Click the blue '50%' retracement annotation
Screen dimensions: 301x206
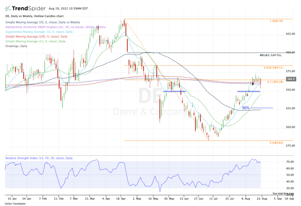tap(246, 107)
